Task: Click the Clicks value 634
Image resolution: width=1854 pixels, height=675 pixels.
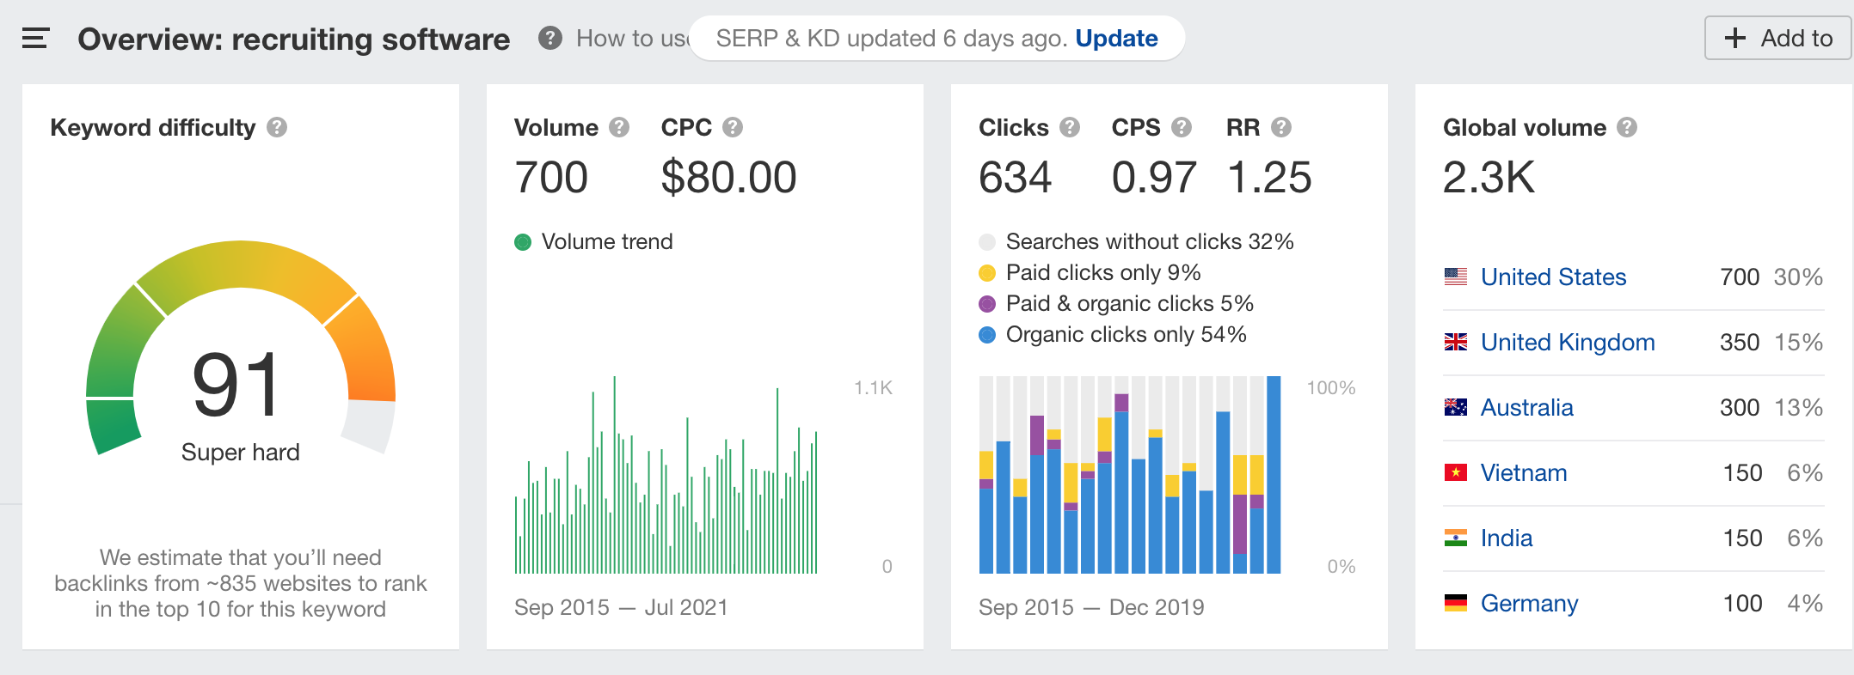Action: pyautogui.click(x=1015, y=178)
